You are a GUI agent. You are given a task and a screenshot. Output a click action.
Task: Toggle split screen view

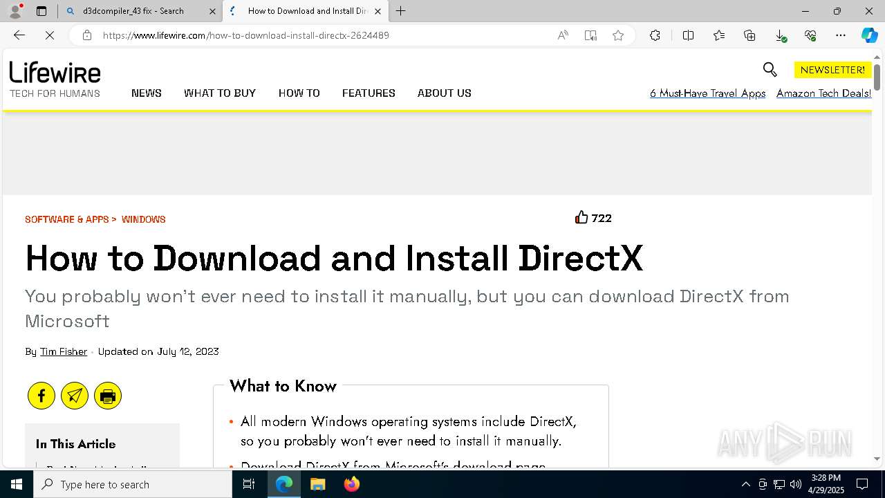(688, 35)
